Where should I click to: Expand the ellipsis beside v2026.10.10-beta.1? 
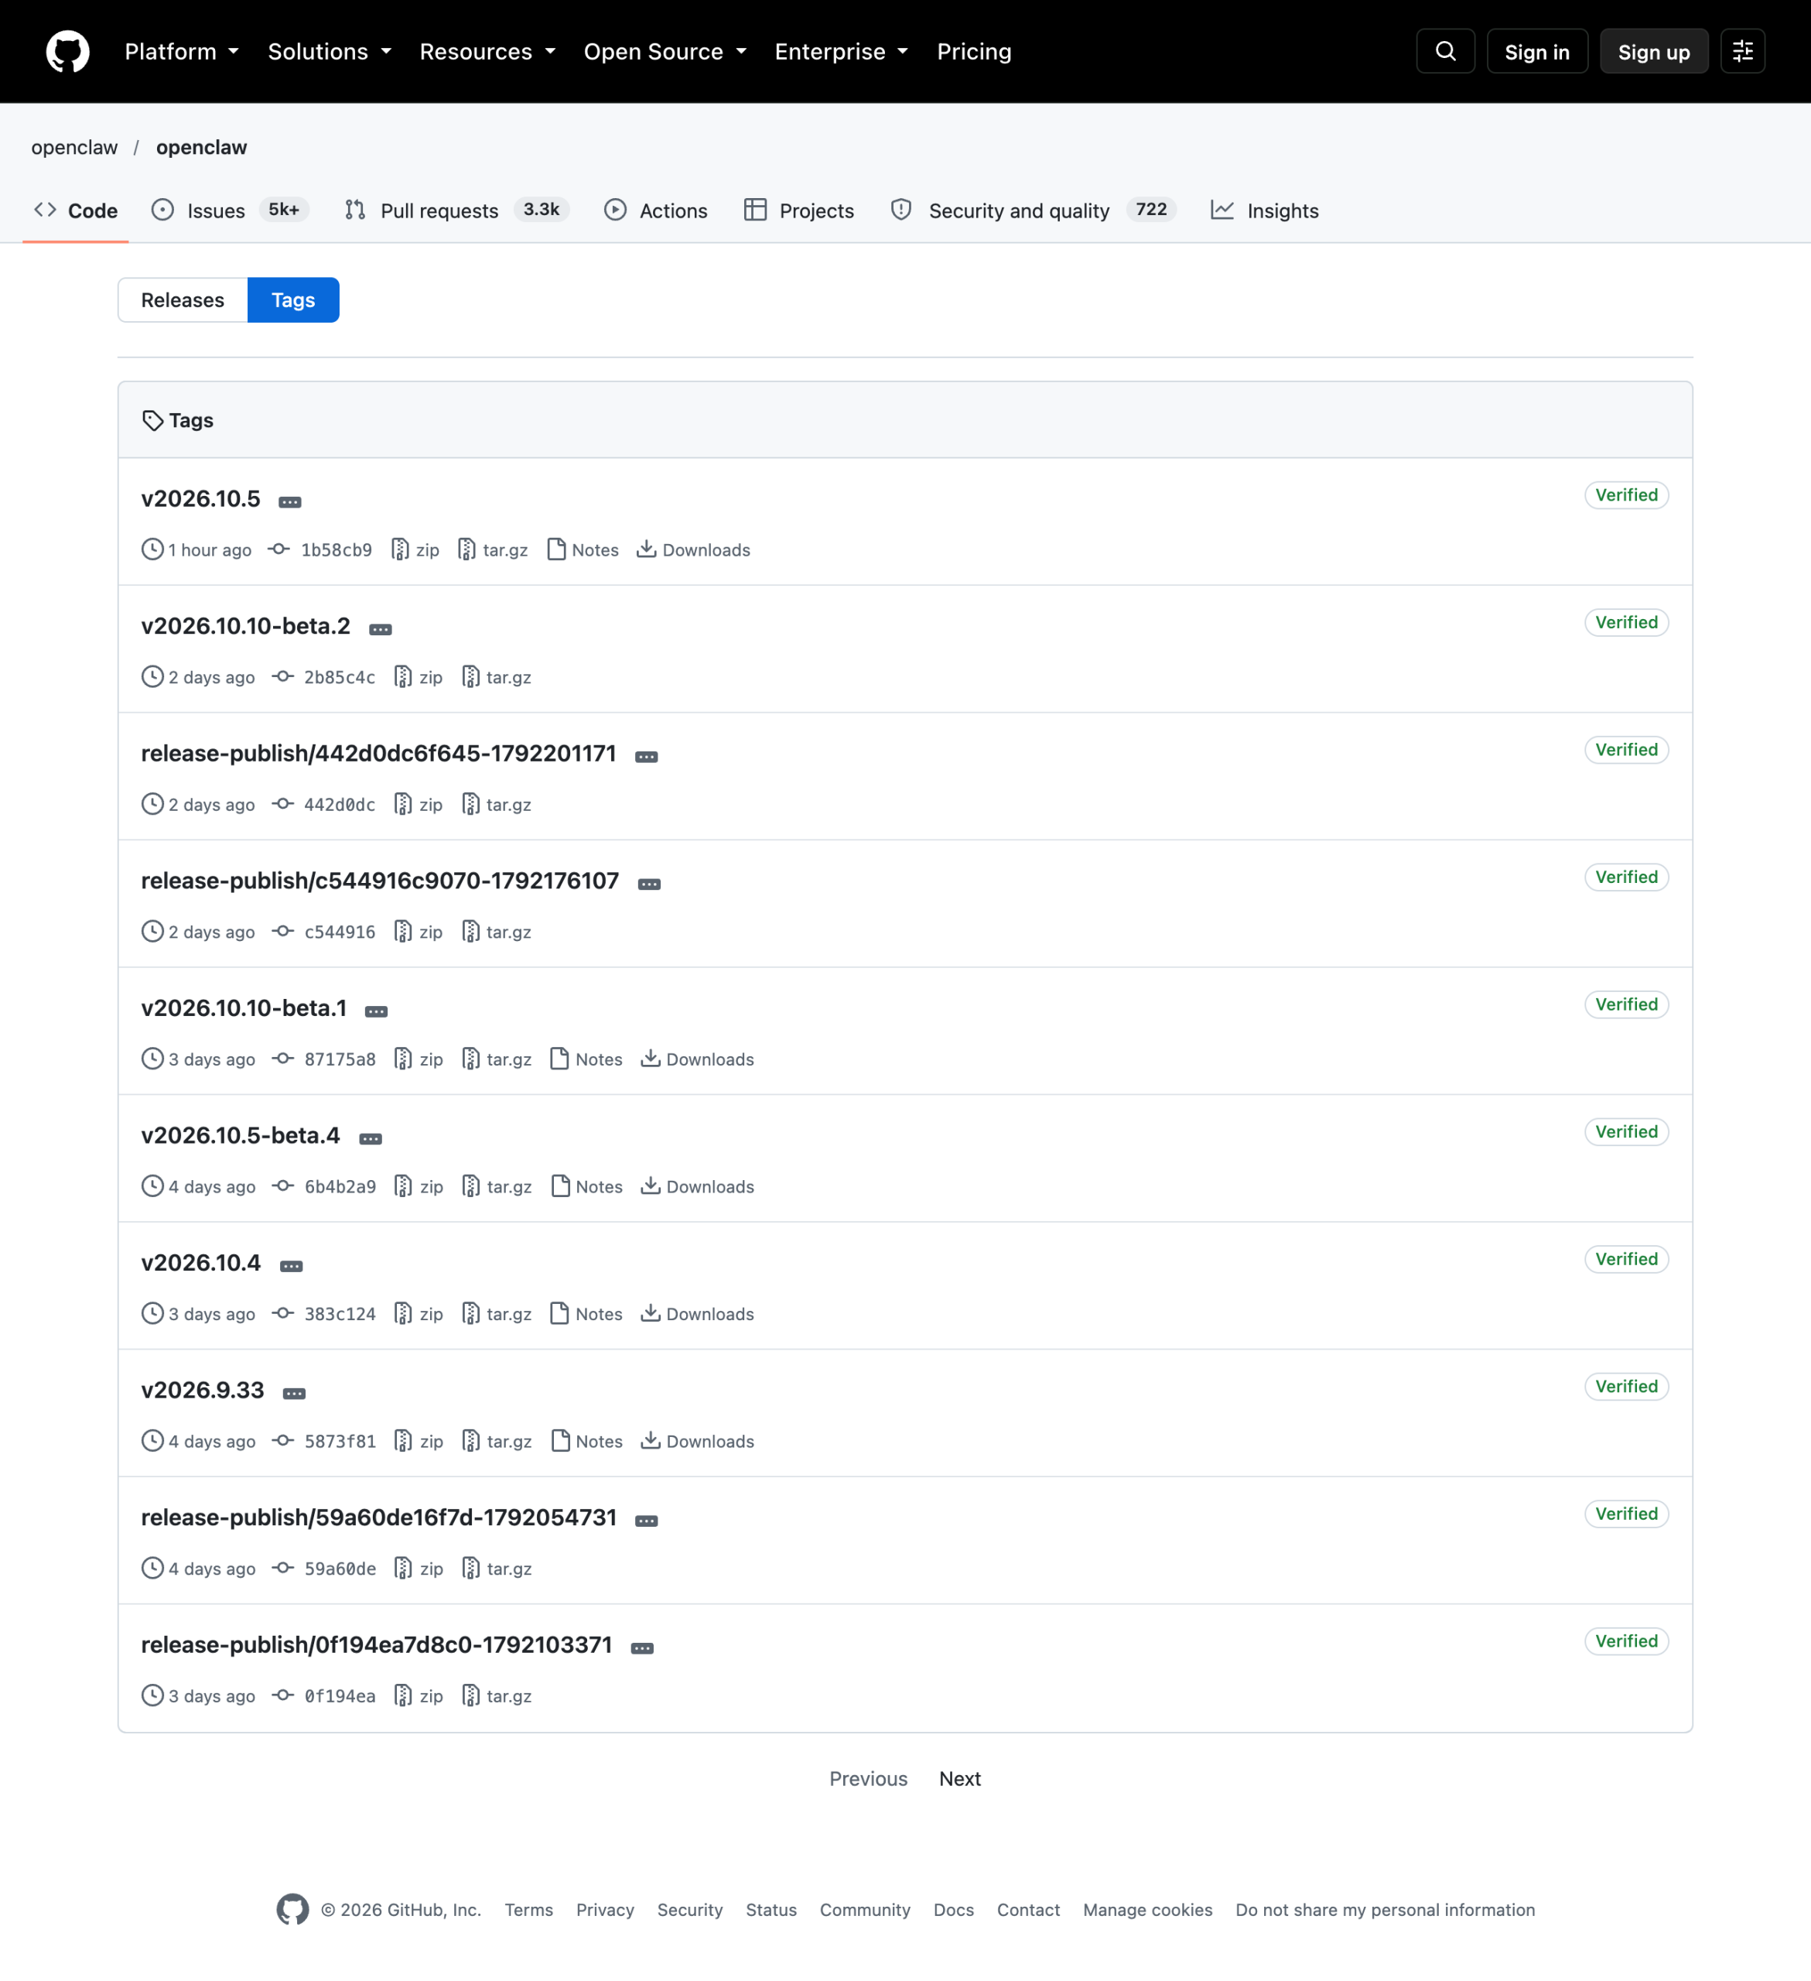point(376,1011)
